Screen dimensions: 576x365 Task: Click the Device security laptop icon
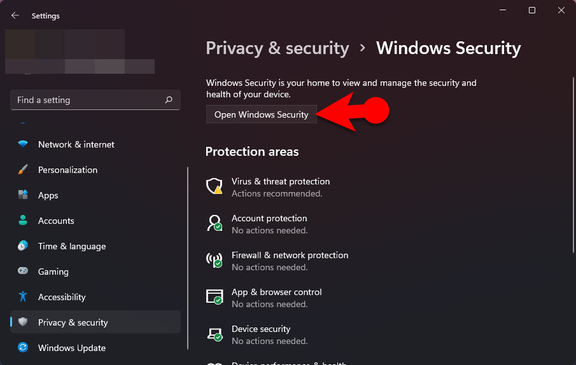coord(214,334)
